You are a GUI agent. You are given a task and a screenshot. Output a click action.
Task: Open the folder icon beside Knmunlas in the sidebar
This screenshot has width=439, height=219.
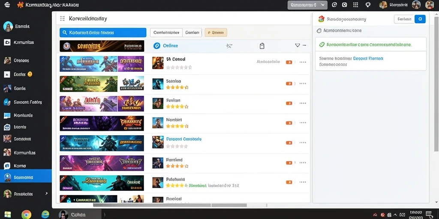(7, 42)
